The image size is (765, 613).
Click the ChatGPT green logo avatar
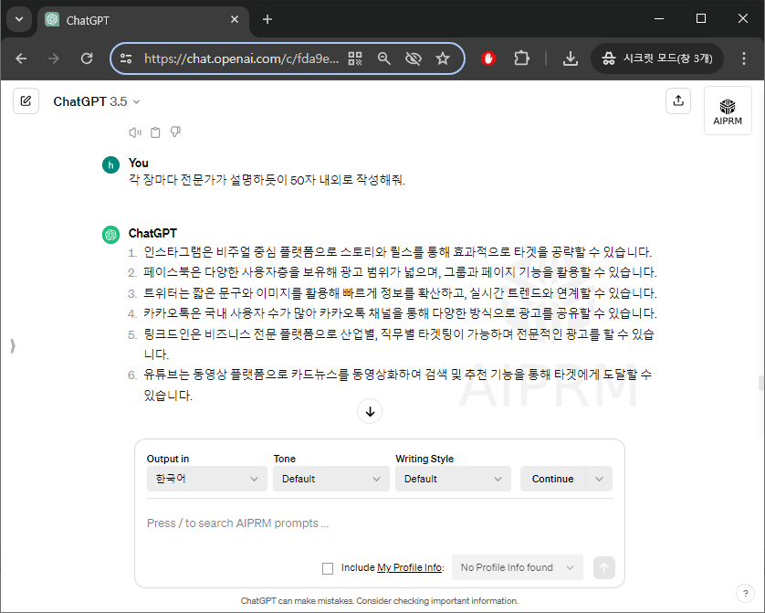[110, 235]
